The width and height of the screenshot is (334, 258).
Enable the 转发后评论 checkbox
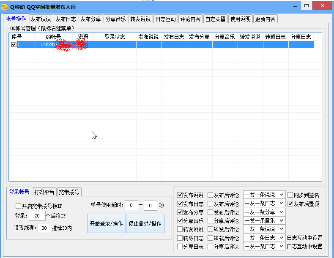point(210,229)
